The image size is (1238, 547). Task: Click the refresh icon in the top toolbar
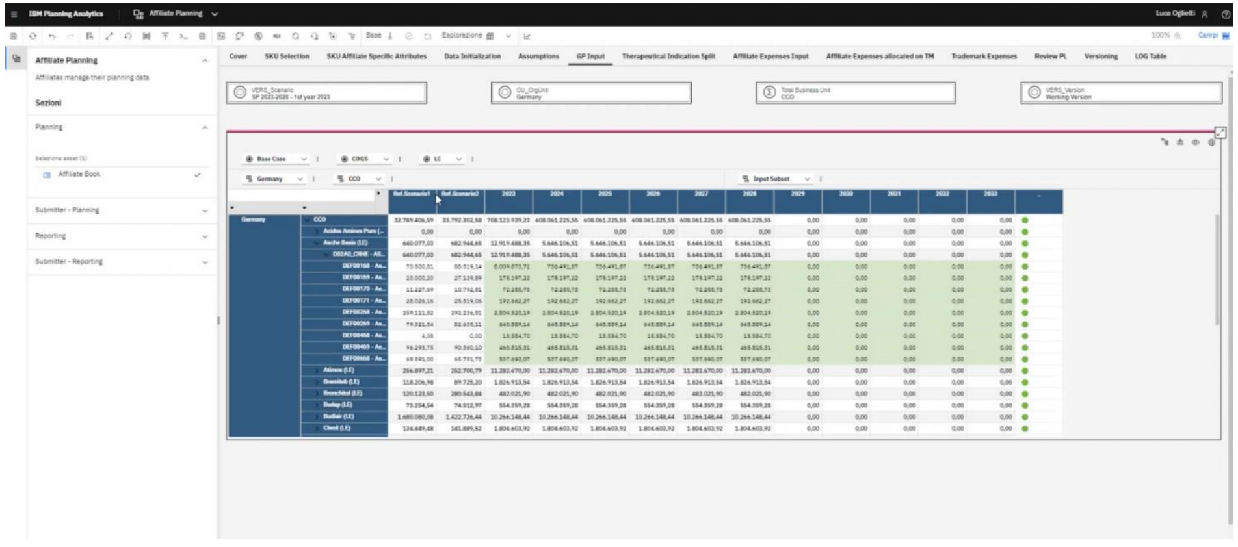(33, 36)
